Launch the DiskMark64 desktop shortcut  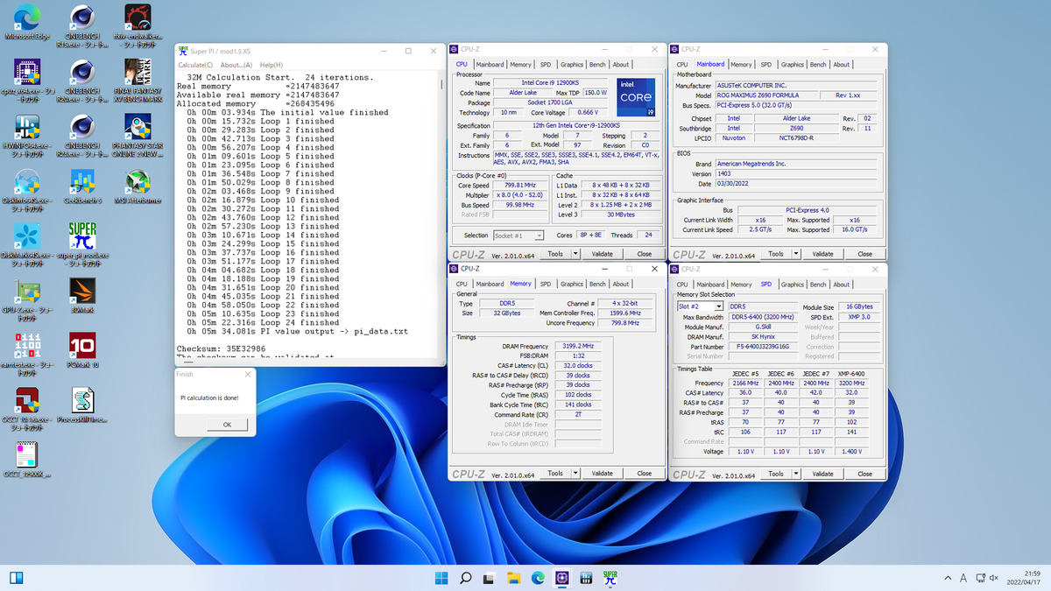[26, 234]
